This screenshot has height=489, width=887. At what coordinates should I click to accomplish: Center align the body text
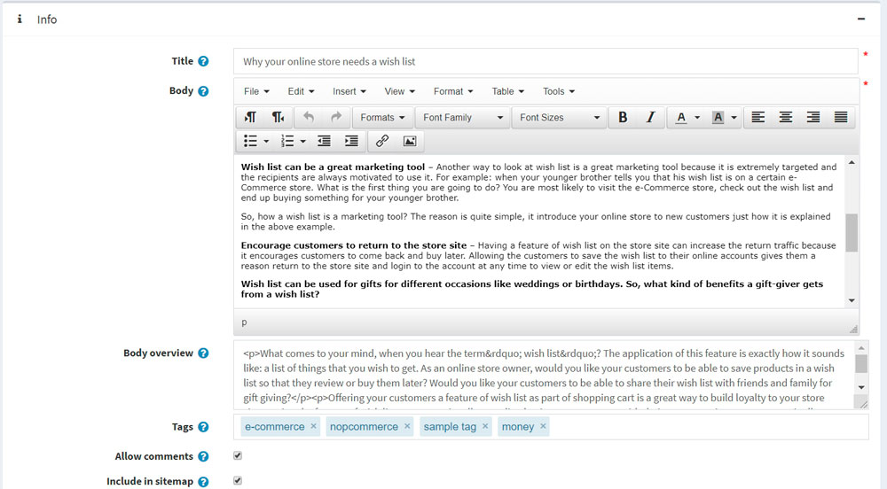[x=785, y=117]
